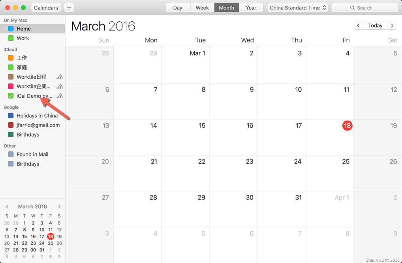
Task: Click broadcast icon next to Worktile日程
Action: coord(60,77)
